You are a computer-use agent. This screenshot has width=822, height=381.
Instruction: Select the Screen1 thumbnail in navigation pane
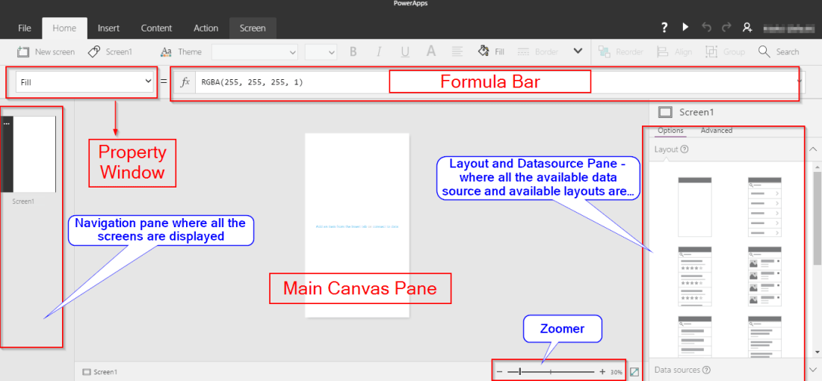coord(29,155)
